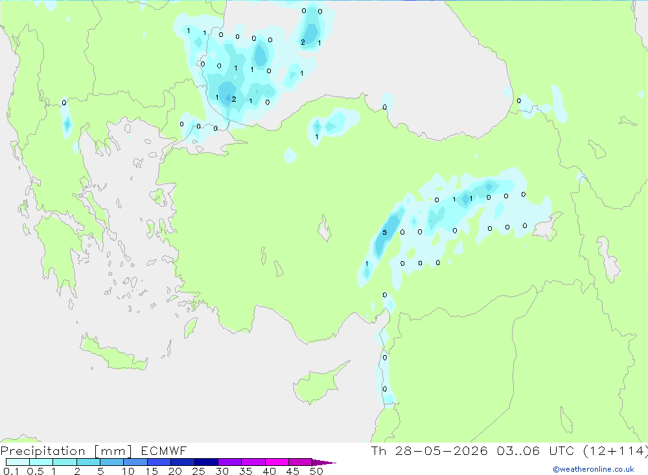Open the weatheronline.co.uk copyright link
648x475 pixels.
(x=594, y=469)
